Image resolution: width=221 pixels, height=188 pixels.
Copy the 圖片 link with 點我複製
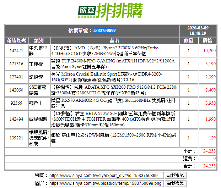[x=176, y=183]
